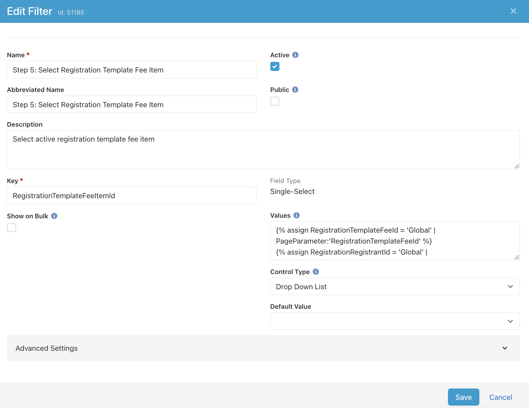
Task: Open the Control Type dropdown list
Action: 395,287
